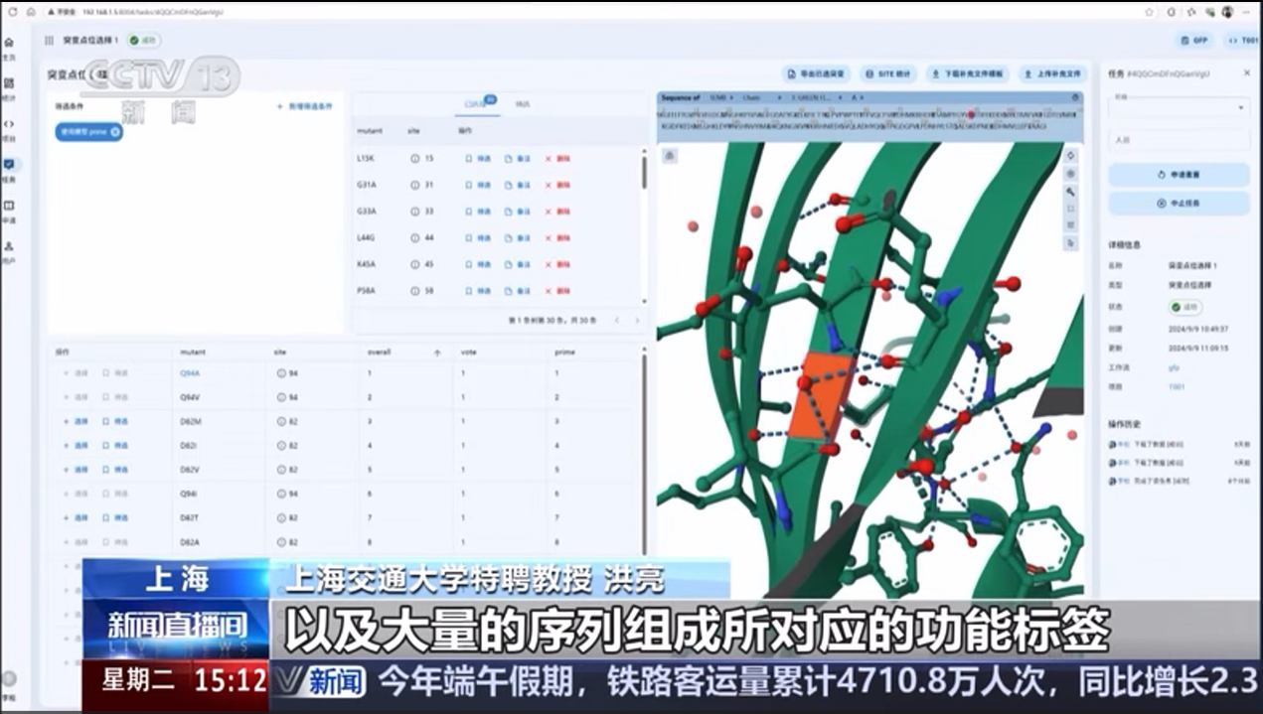1263x714 pixels.
Task: Click the mutant list vertical scrollbar
Action: point(644,173)
